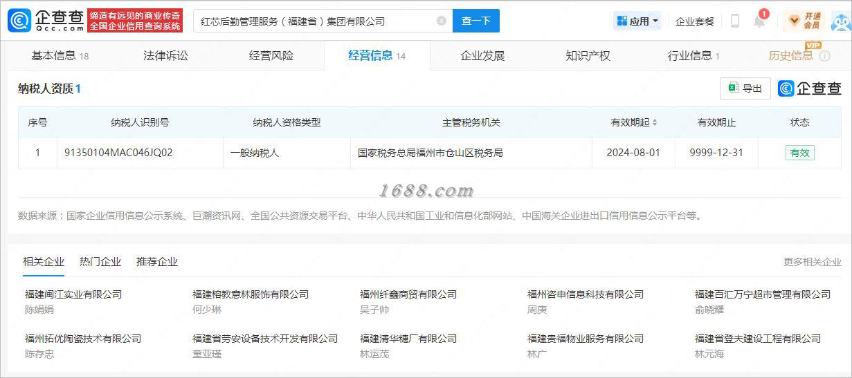The image size is (852, 378).
Task: Click person name 林运茂
Action: click(374, 354)
